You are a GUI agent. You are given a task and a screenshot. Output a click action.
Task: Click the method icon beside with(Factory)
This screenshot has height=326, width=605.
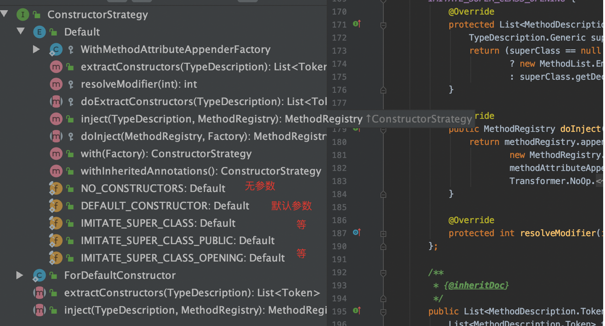[x=56, y=154]
